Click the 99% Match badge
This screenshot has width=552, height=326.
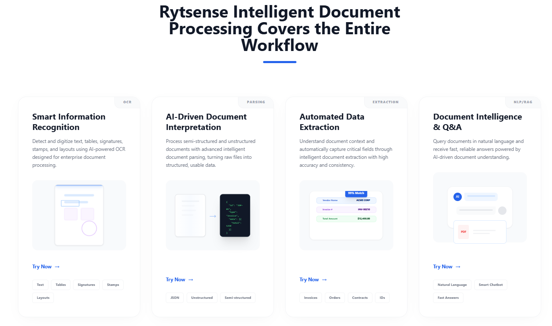click(x=356, y=193)
